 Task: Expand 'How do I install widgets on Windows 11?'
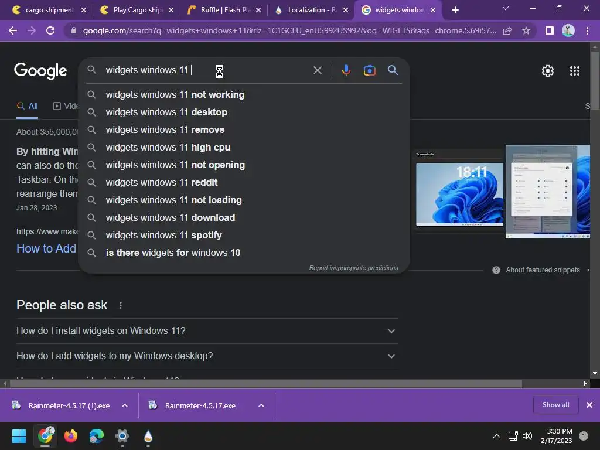point(207,331)
